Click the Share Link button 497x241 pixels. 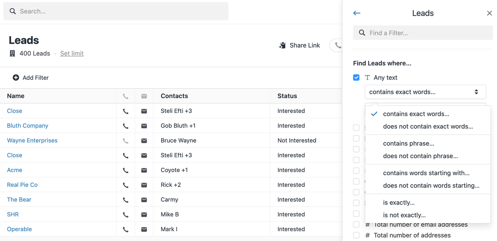(x=300, y=46)
